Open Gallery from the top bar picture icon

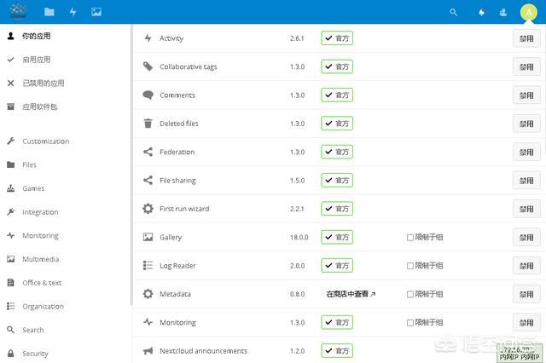pos(96,12)
